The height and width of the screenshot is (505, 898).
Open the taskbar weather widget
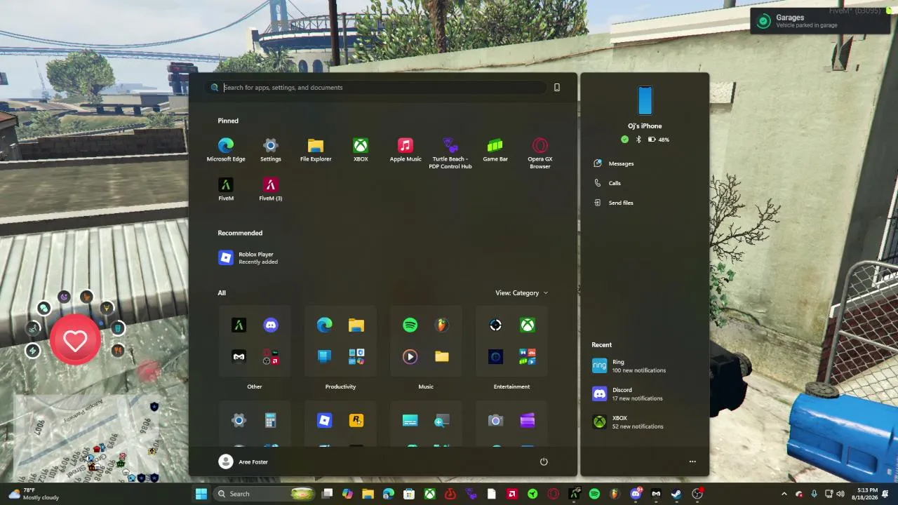pyautogui.click(x=34, y=494)
